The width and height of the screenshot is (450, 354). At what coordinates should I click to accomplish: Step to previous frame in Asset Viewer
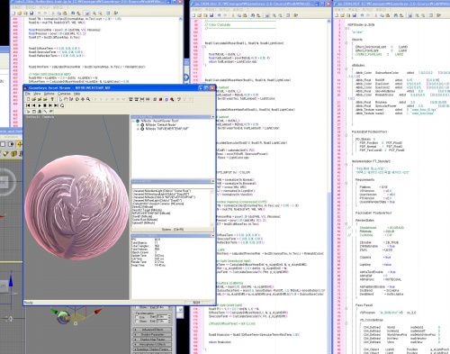pyautogui.click(x=34, y=105)
